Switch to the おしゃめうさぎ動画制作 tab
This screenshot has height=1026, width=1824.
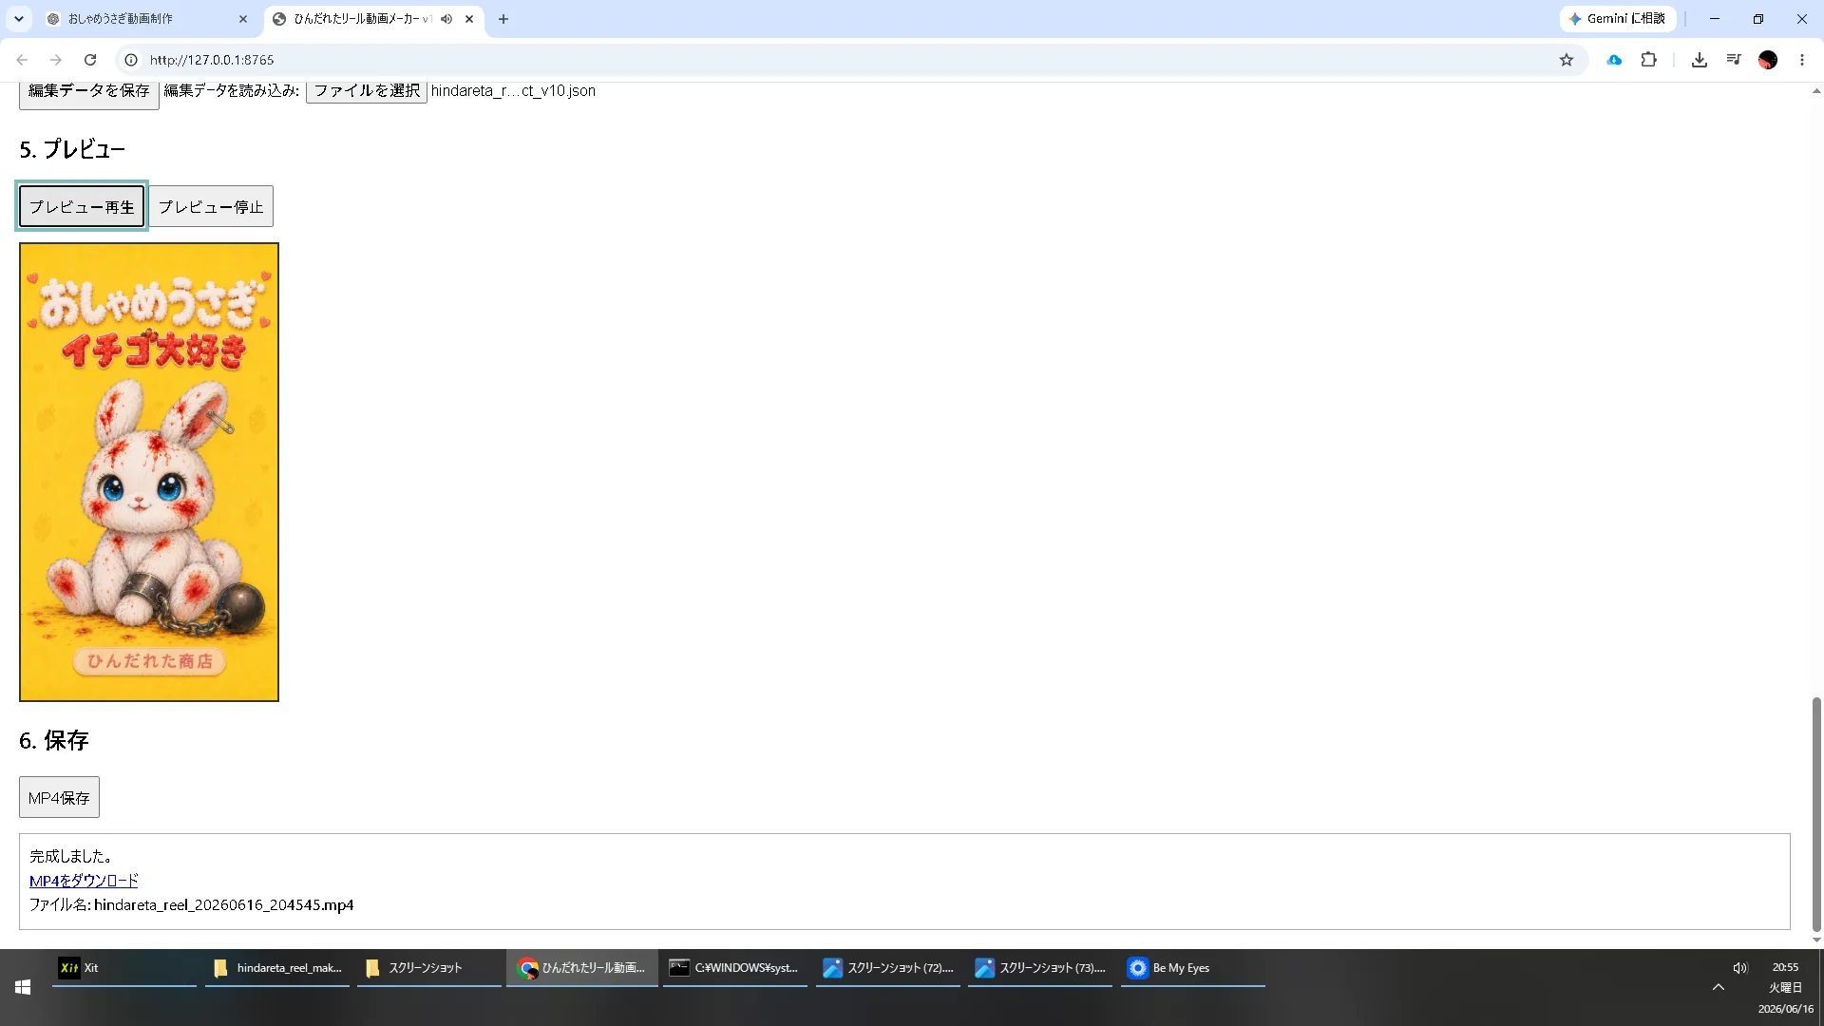(x=146, y=19)
